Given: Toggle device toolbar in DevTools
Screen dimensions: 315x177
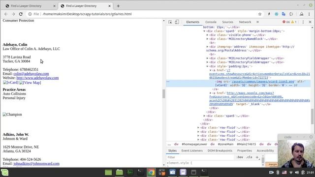Looking at the screenshot, I should 177,22.
